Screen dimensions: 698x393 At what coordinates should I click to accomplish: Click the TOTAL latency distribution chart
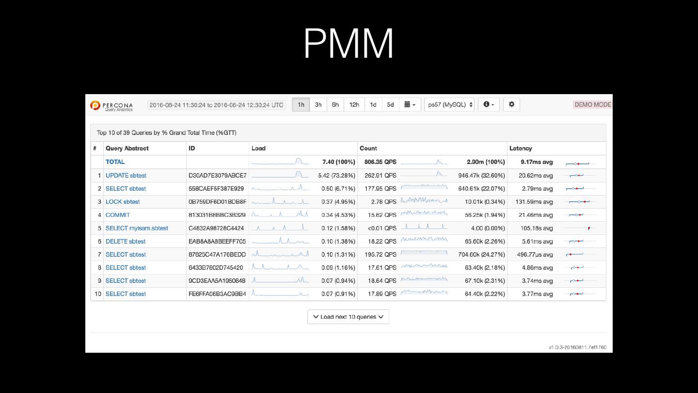pyautogui.click(x=580, y=164)
